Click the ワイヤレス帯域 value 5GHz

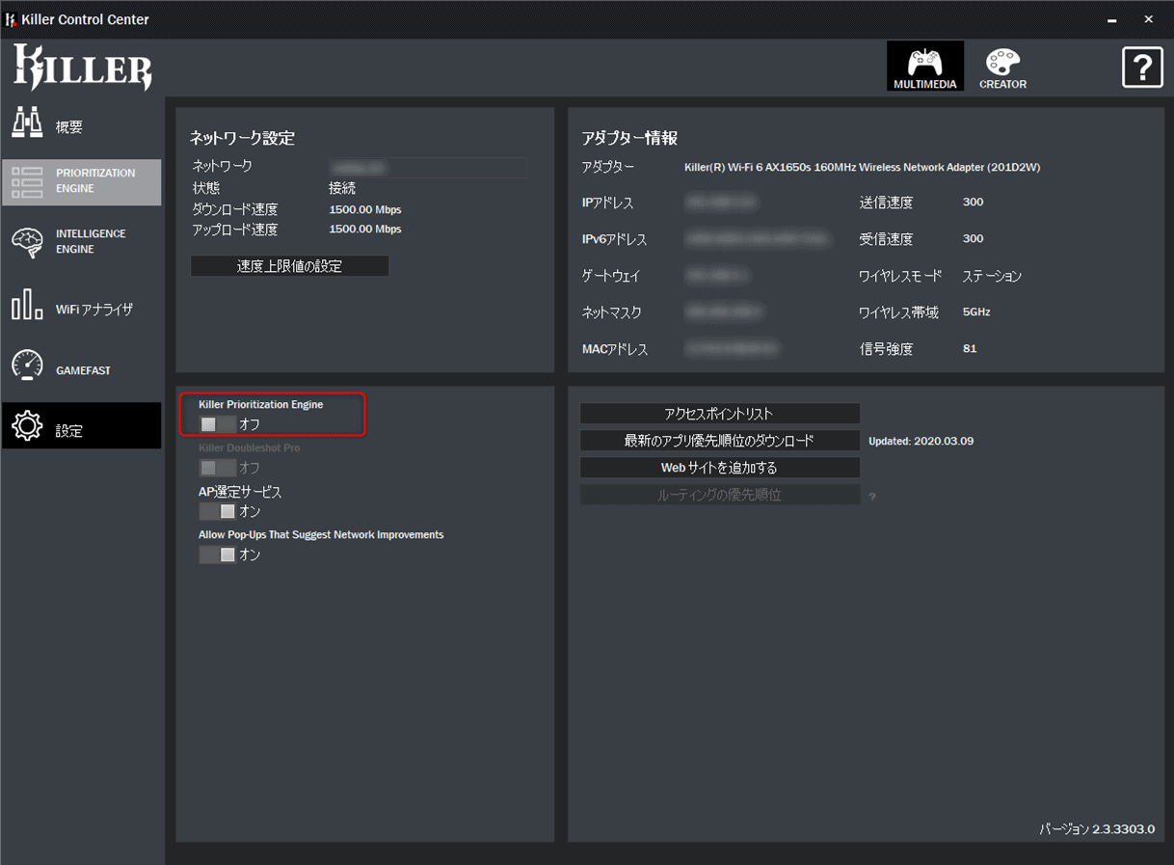(x=976, y=312)
